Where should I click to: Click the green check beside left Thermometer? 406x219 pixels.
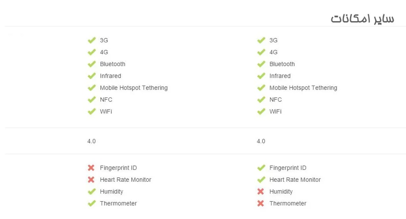[92, 204]
